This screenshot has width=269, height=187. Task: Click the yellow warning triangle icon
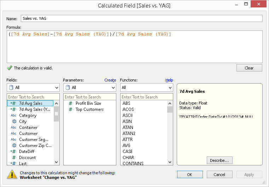click(x=13, y=174)
